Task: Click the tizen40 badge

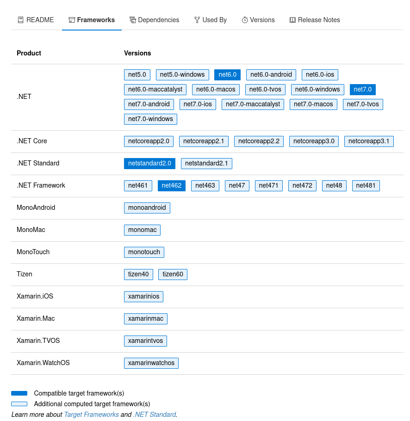Action: tap(138, 275)
